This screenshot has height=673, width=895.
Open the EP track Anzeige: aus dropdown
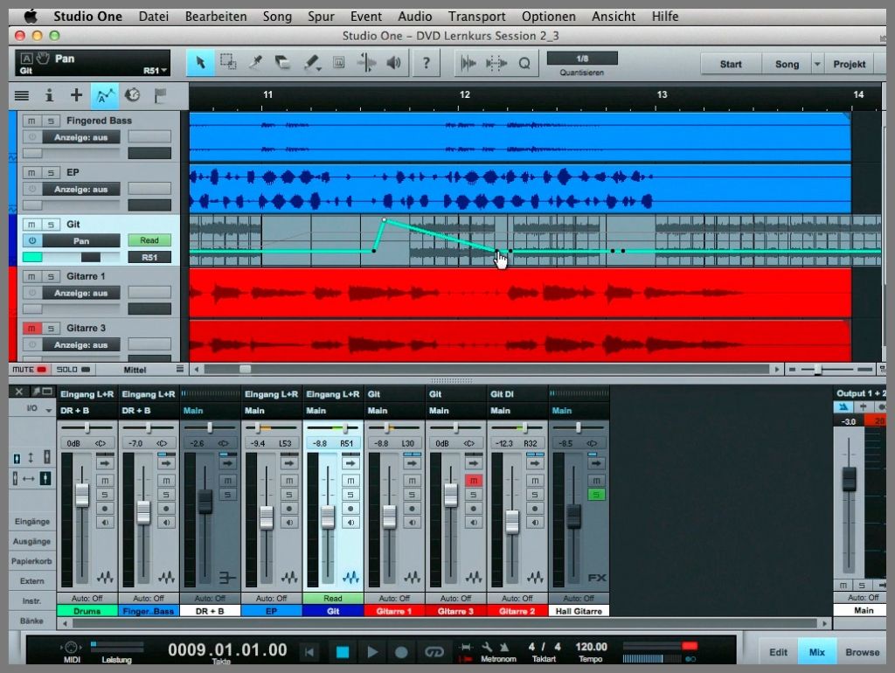pyautogui.click(x=81, y=189)
